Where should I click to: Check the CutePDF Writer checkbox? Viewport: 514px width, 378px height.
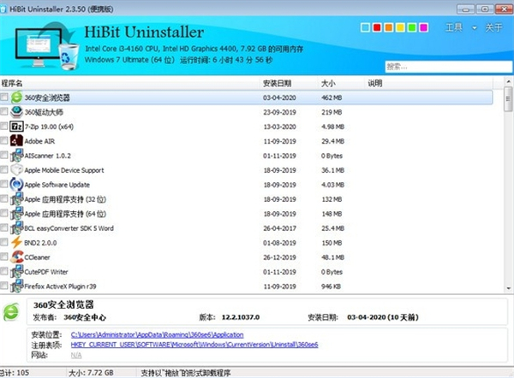4,271
